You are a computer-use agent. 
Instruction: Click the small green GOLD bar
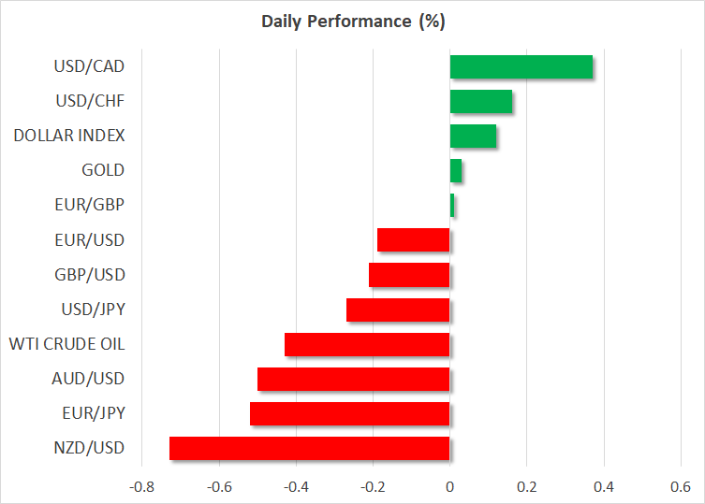(x=456, y=171)
